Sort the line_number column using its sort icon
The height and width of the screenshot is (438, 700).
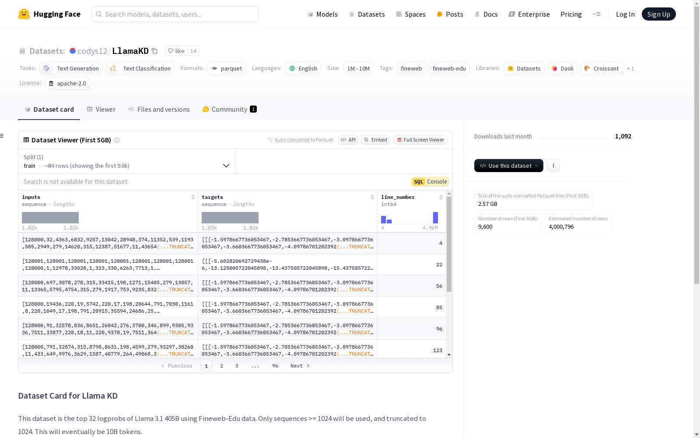(441, 197)
